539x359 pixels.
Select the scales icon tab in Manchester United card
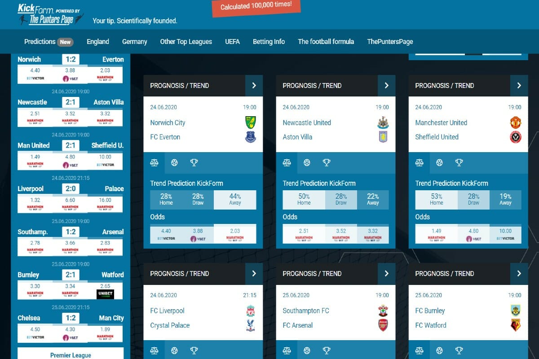[419, 163]
